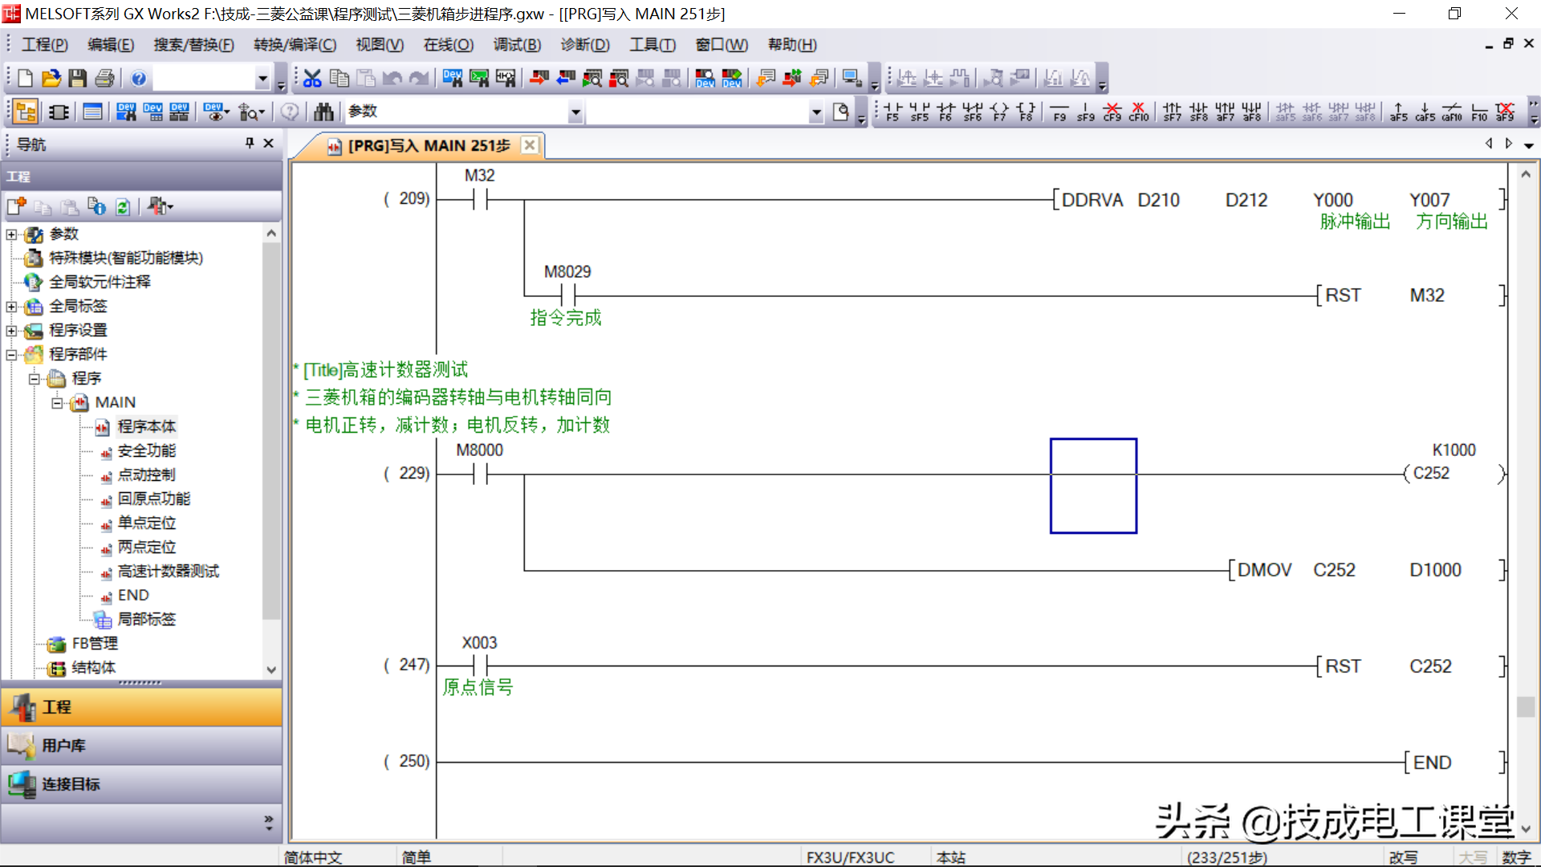
Task: Open the 转换/编译 menu
Action: pos(295,45)
